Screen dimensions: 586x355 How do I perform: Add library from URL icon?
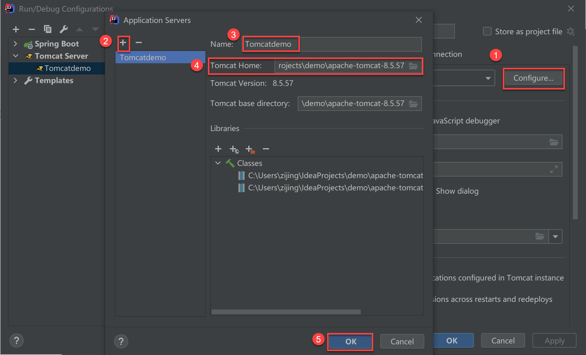pyautogui.click(x=234, y=149)
